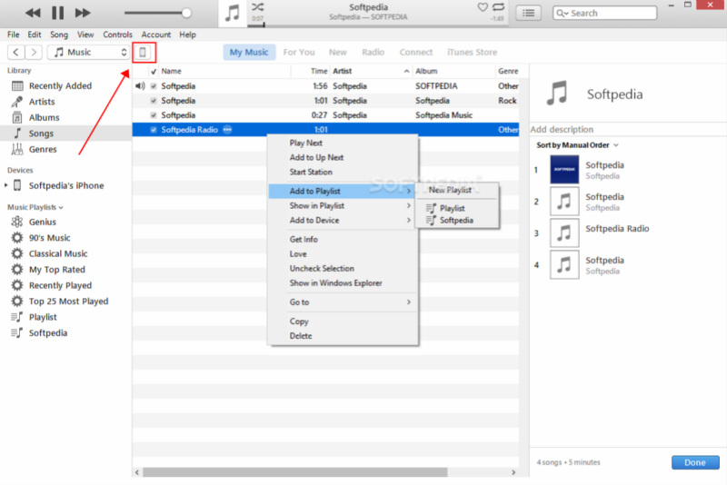
Task: Open sidebar playlist named Softpedia
Action: pos(48,332)
